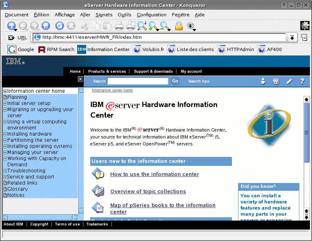Viewport: 312px width, 241px height.
Task: Click the Konqueror gear animation icon
Action: [305, 26]
